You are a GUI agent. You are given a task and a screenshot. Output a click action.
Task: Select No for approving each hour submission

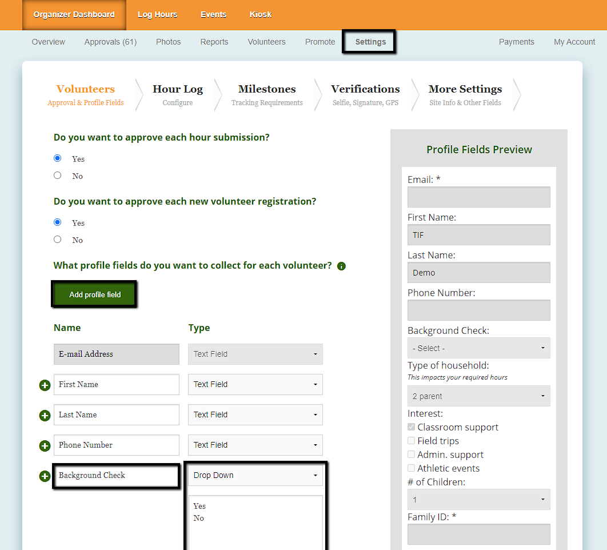coord(57,176)
